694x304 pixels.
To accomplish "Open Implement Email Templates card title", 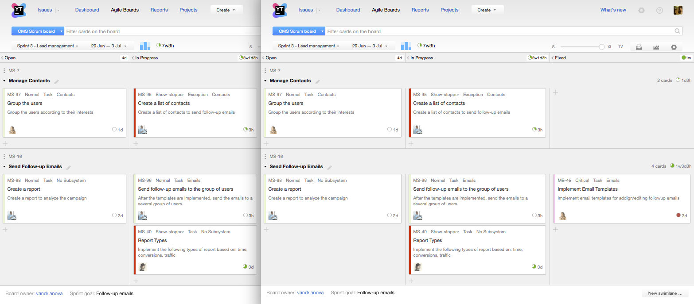I will 587,189.
